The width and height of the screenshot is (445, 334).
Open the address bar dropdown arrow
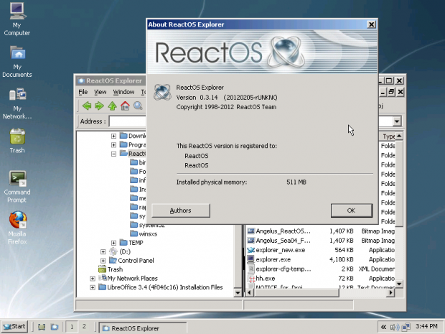pos(397,121)
